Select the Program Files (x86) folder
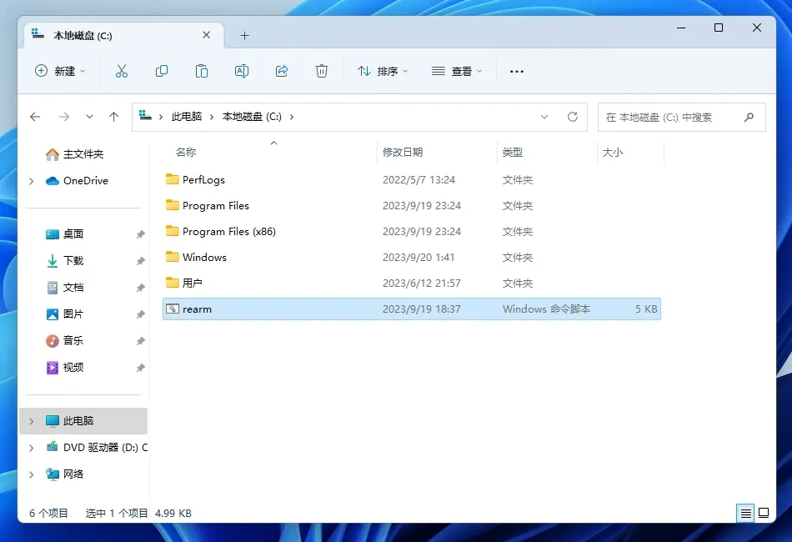 point(412,231)
